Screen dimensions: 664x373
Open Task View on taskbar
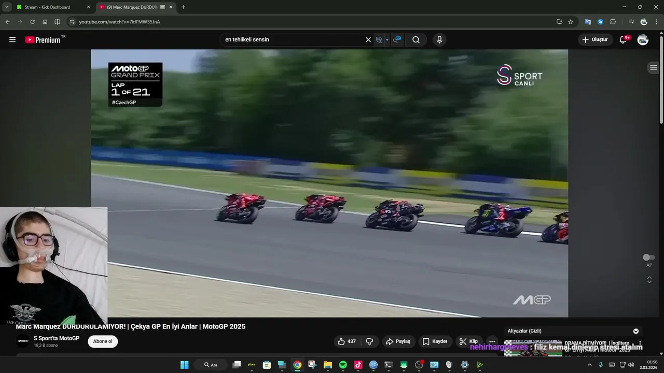237,365
